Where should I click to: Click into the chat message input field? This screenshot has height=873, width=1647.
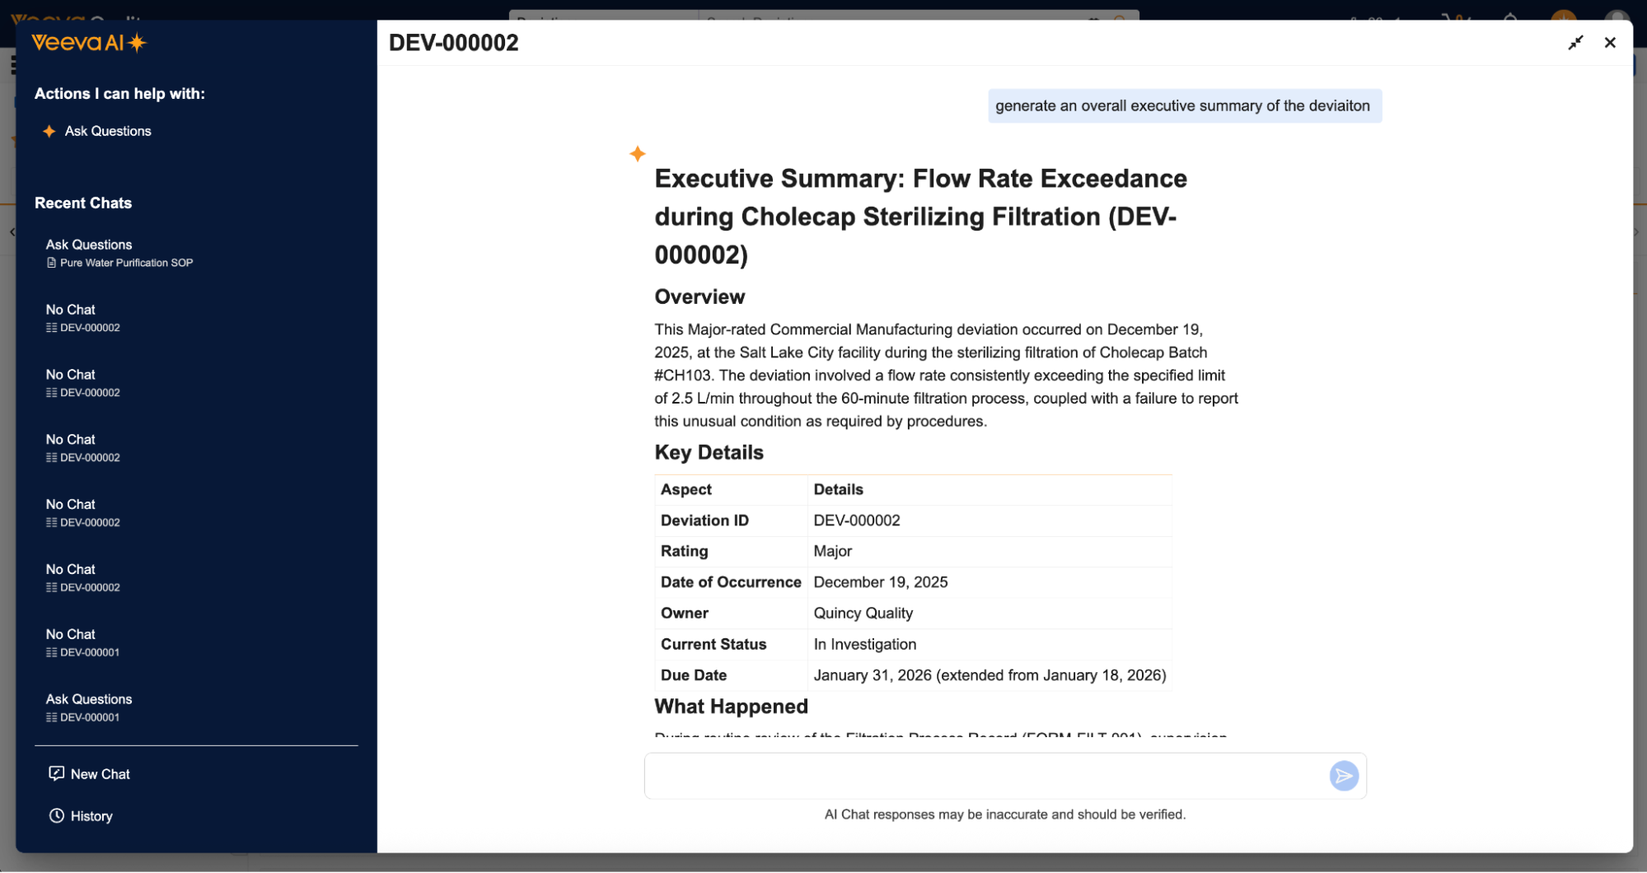tap(985, 776)
